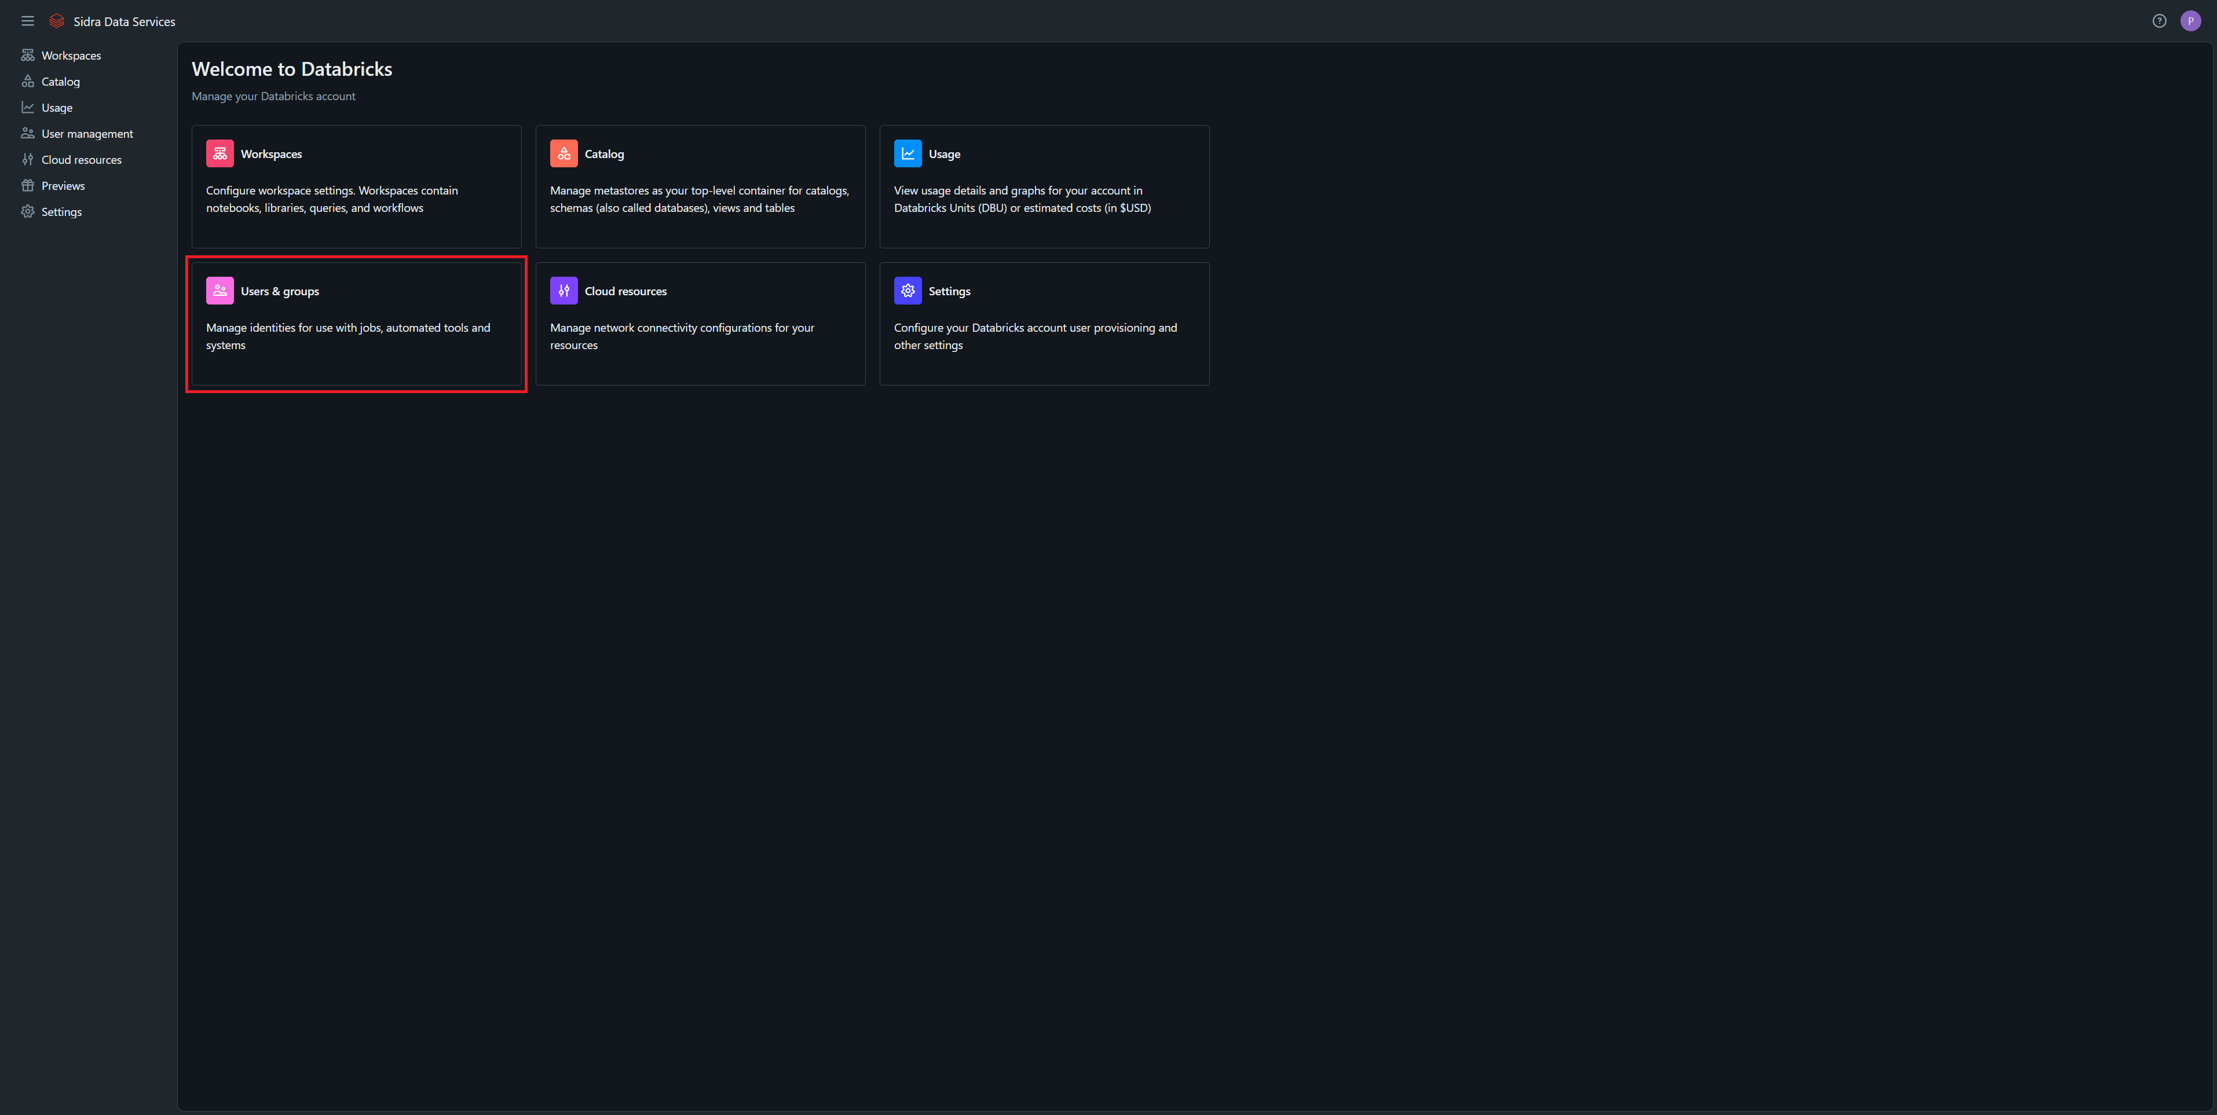Click the Usage chart sidebar icon
The image size is (2217, 1115).
[28, 108]
